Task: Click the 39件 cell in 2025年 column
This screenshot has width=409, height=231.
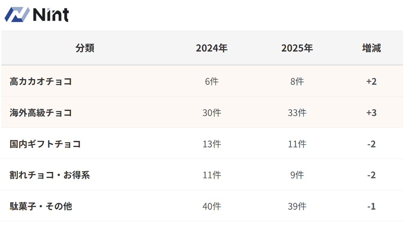Action: pyautogui.click(x=297, y=206)
